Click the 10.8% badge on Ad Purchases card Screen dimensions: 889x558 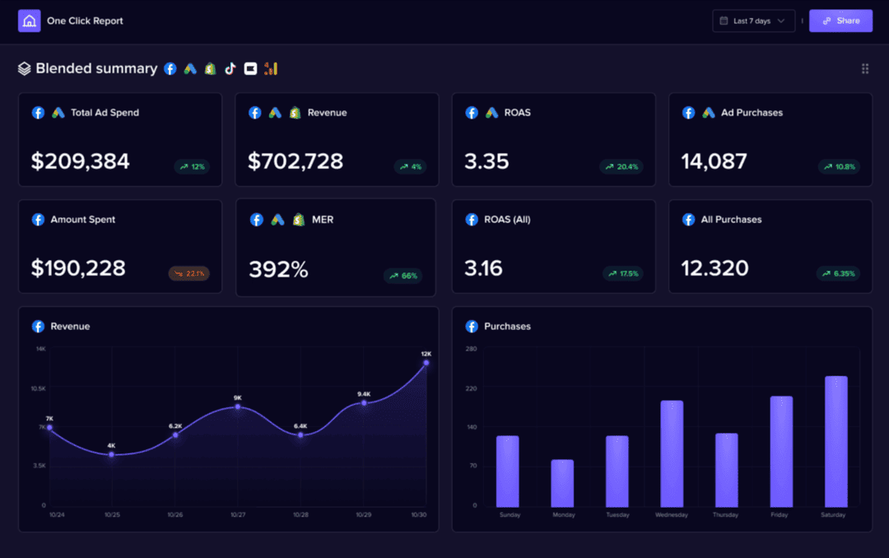[x=839, y=167]
